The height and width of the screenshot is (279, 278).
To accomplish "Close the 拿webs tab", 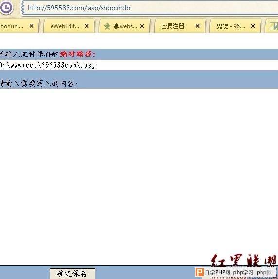I will [142, 26].
